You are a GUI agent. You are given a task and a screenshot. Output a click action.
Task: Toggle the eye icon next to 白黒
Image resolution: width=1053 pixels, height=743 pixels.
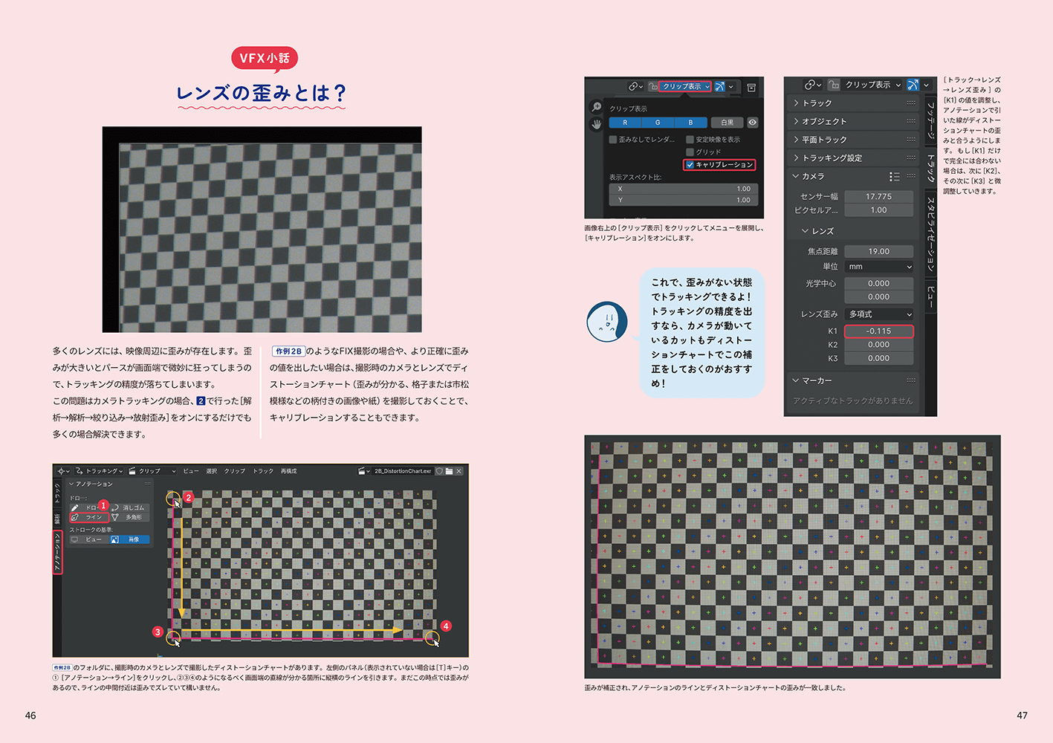click(x=753, y=123)
